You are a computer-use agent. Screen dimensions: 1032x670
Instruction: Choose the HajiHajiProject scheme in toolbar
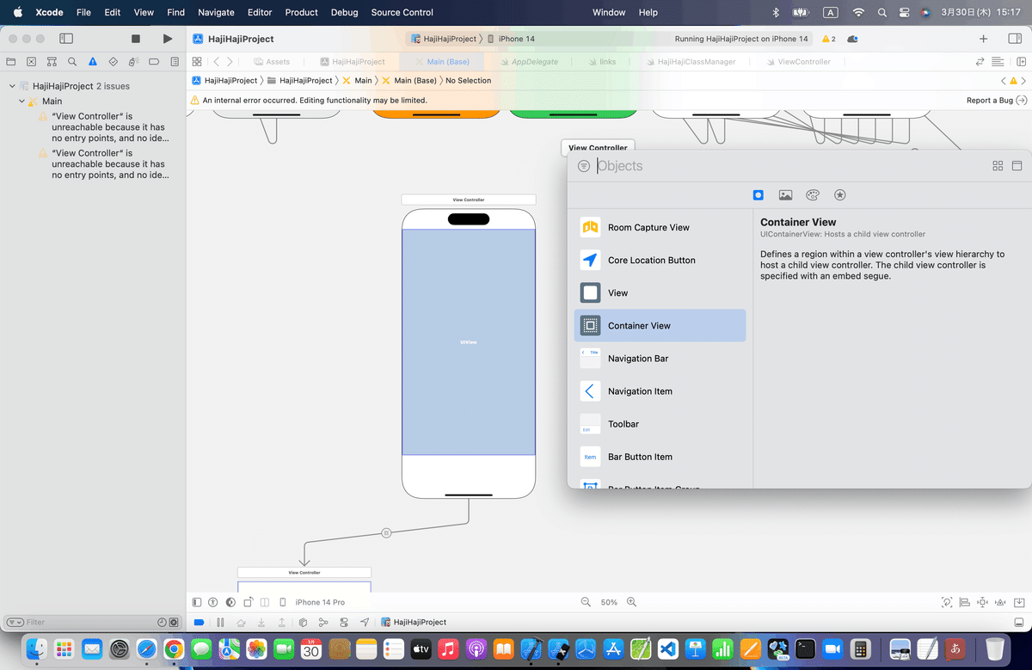(443, 39)
